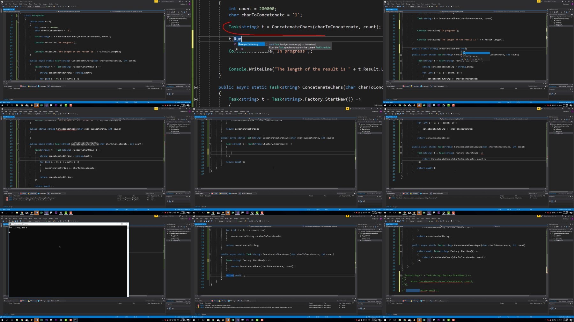Collapse ConcatenateChars method in zoomed RunSynchronously frame

(196, 87)
